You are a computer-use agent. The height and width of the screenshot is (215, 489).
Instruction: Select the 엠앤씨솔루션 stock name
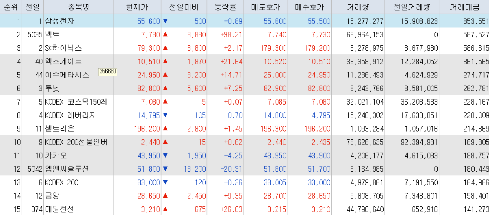[67, 169]
